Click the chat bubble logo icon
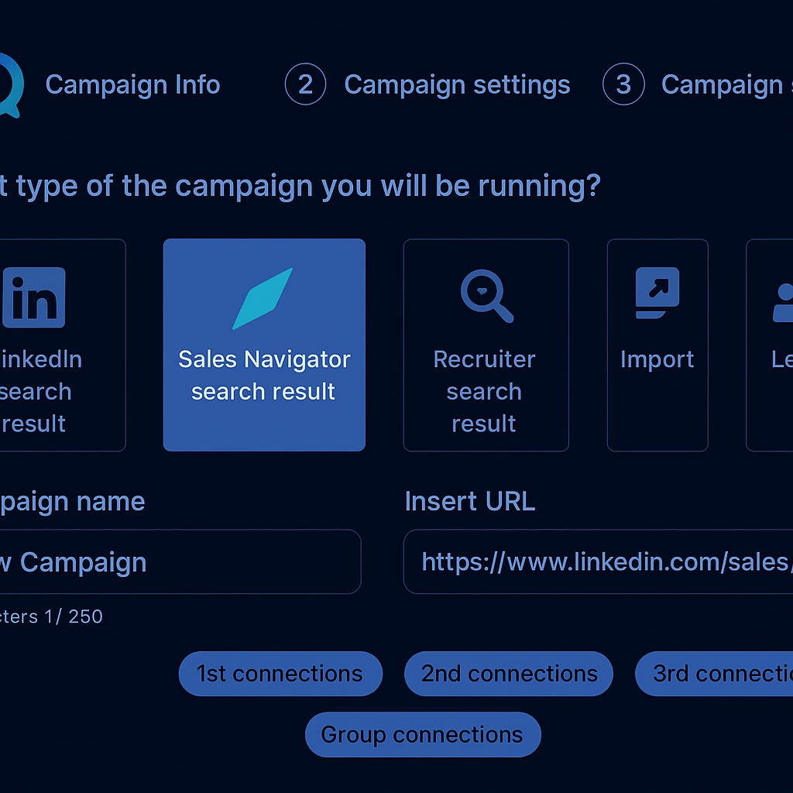793x793 pixels. click(9, 85)
